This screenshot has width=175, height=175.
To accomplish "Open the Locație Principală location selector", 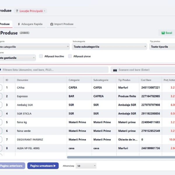I will click(30, 11).
